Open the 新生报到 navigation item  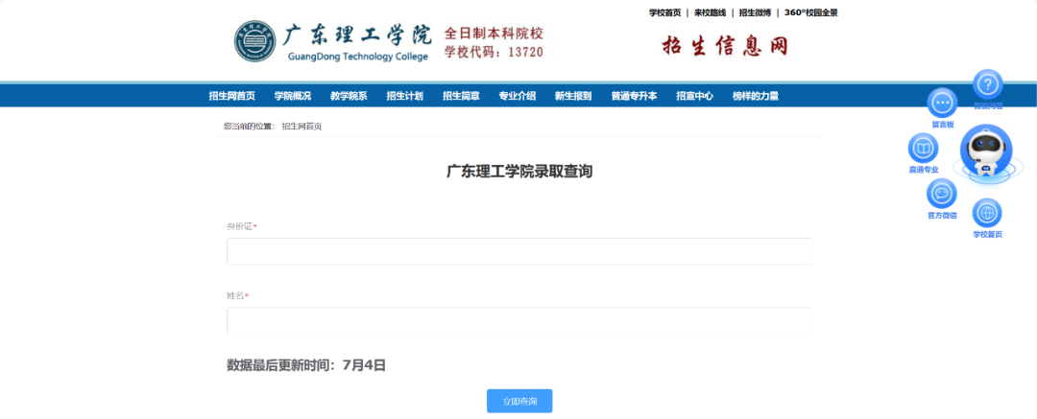(573, 96)
